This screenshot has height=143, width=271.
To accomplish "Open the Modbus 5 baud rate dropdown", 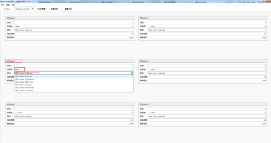I will pos(132,113).
